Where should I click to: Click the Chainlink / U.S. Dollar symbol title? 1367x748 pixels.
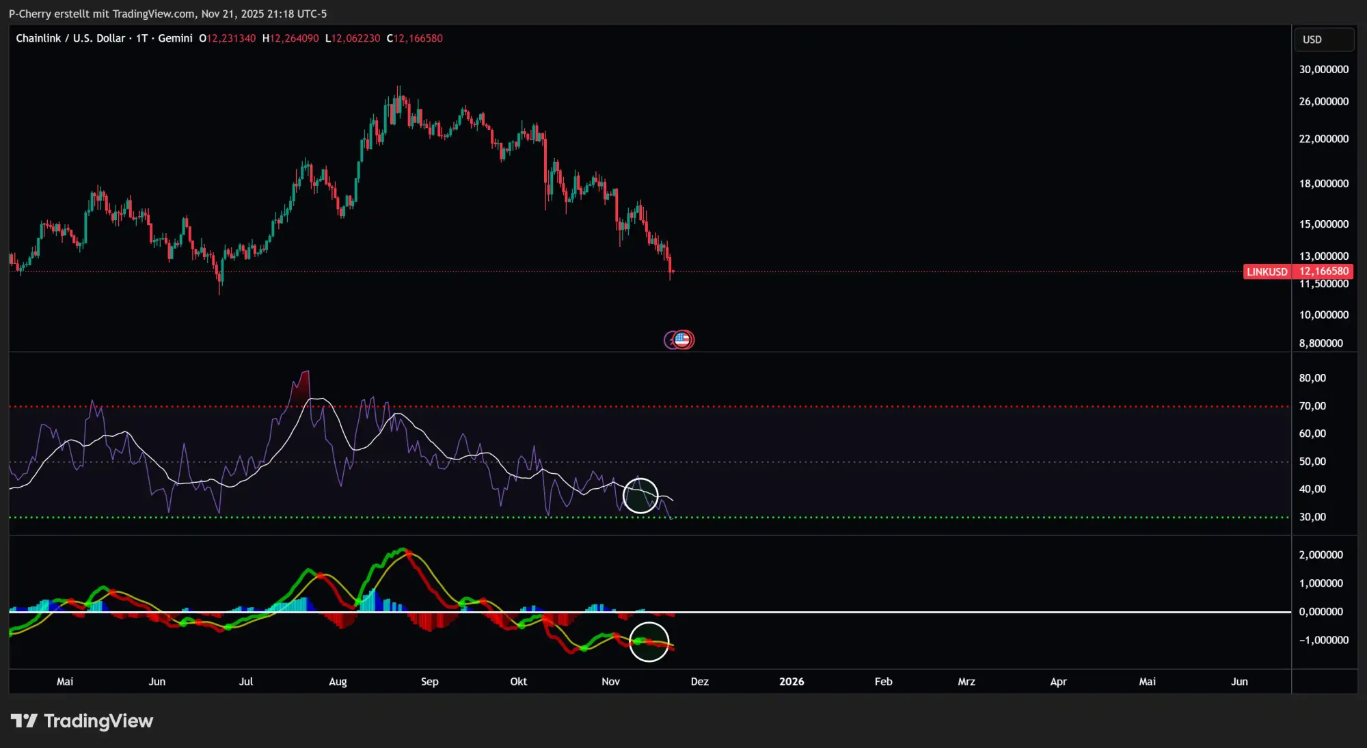70,38
